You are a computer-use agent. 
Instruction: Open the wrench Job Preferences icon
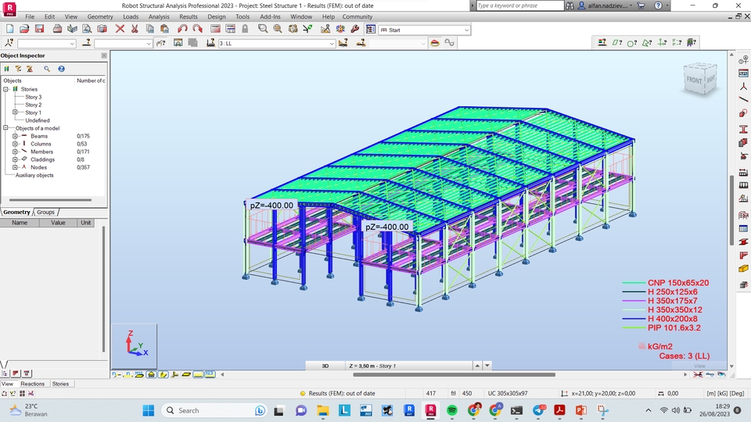click(x=355, y=29)
